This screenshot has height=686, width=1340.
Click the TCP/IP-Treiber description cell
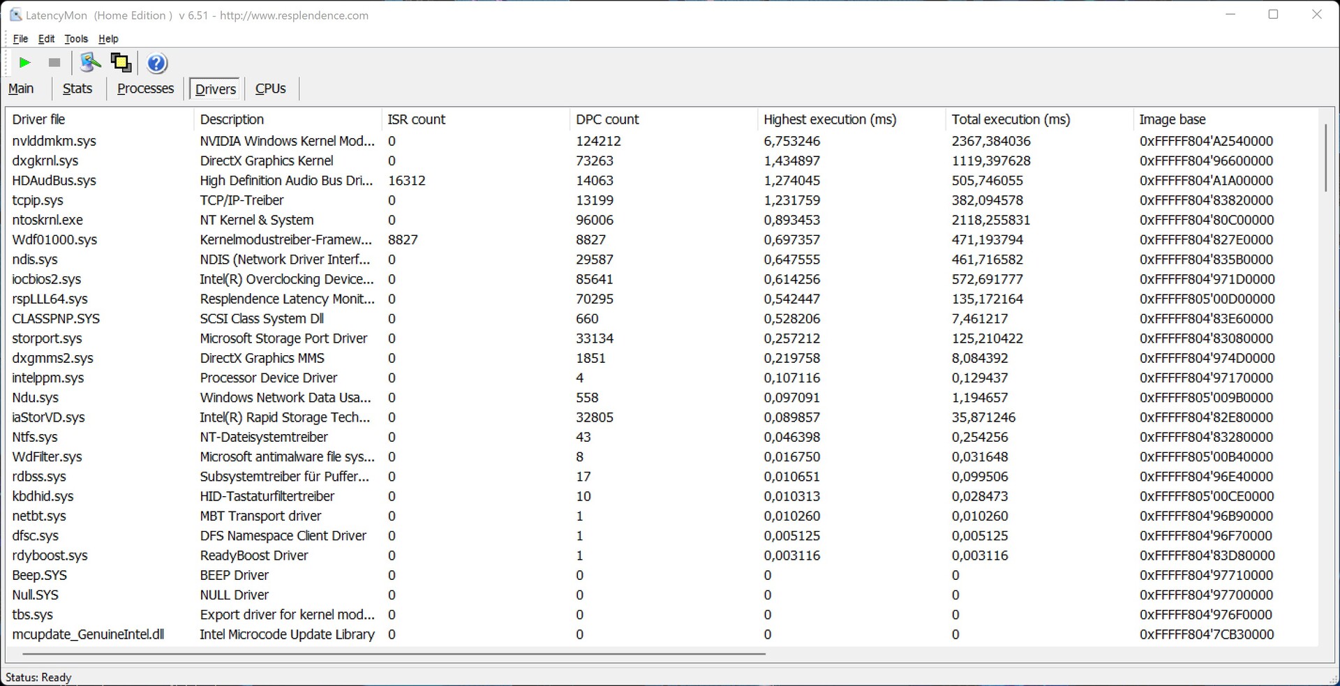[241, 200]
